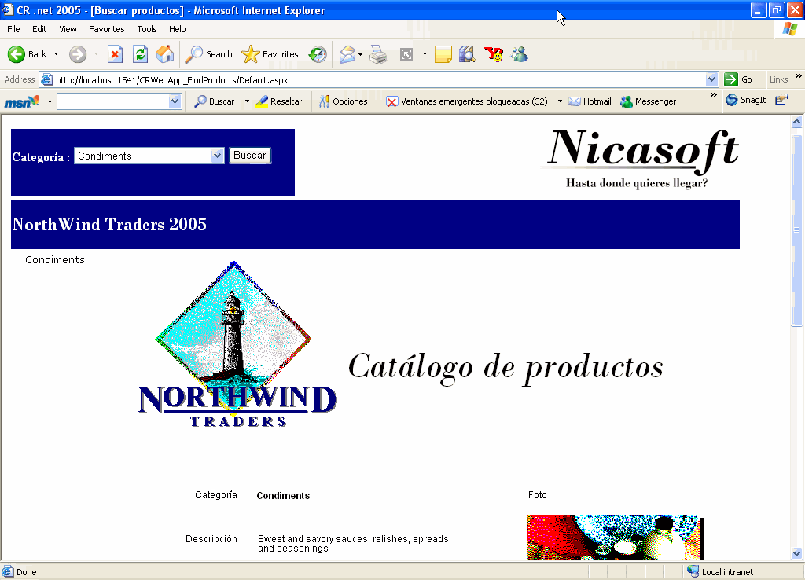Click the Buscar button next to Categoría
The image size is (805, 580).
(x=250, y=156)
